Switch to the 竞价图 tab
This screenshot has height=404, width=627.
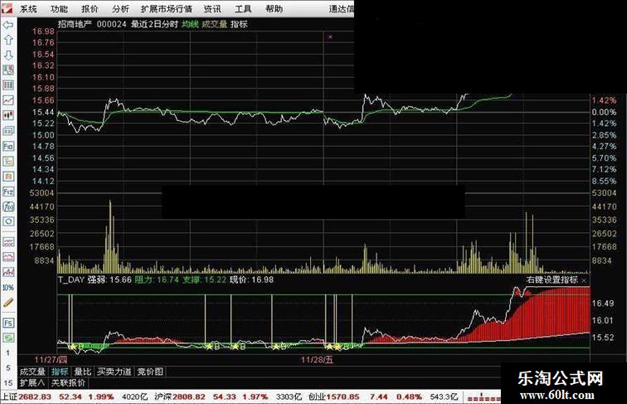151,371
